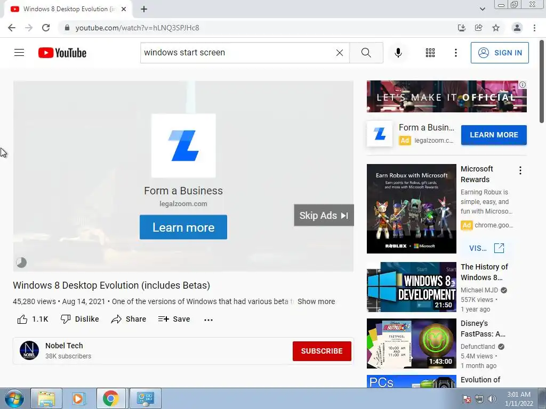Click the SIGN IN button
Image resolution: width=546 pixels, height=409 pixels.
[x=500, y=53]
